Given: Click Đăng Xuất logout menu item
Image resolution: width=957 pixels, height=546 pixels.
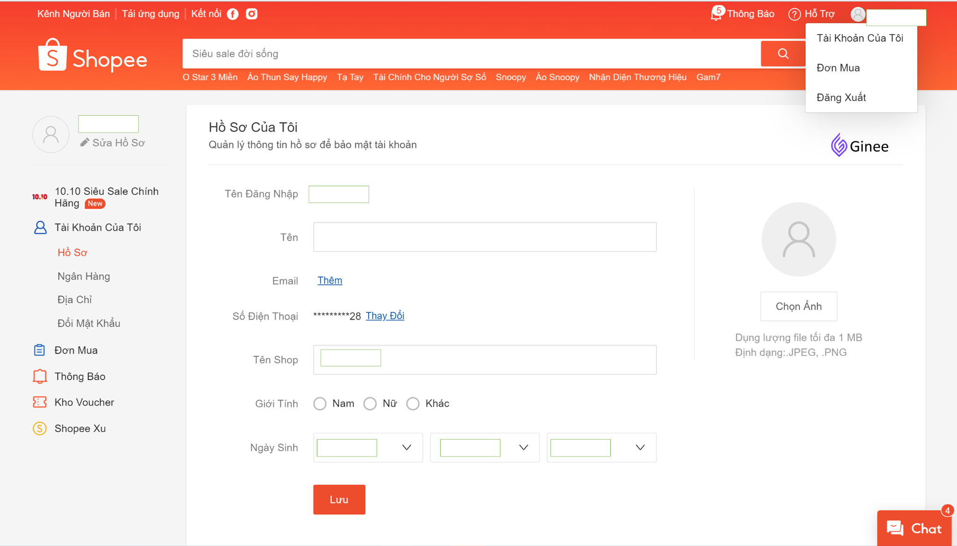Looking at the screenshot, I should (x=841, y=97).
